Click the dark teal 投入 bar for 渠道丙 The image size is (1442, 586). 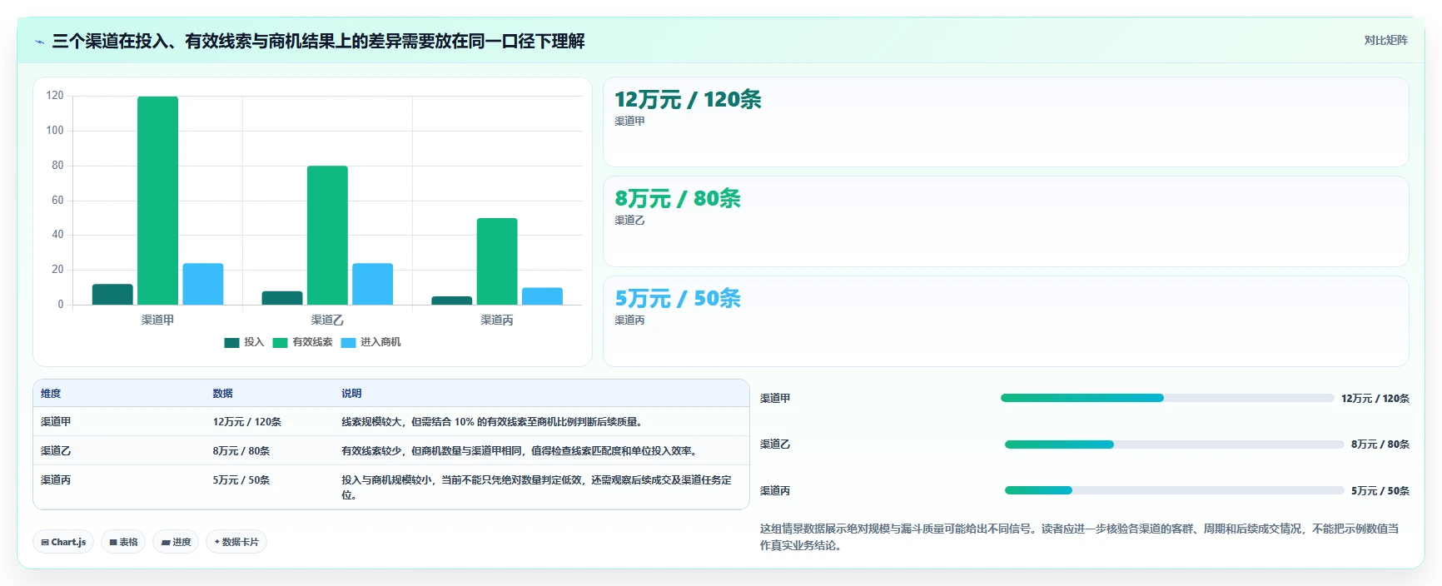[452, 300]
